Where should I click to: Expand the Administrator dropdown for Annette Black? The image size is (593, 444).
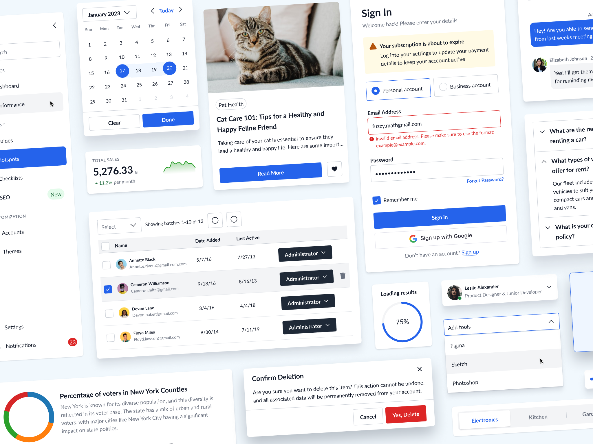(304, 253)
